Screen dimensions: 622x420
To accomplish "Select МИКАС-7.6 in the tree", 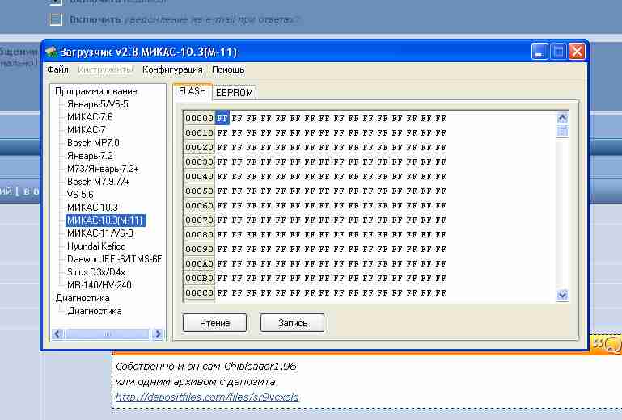I will [x=90, y=117].
